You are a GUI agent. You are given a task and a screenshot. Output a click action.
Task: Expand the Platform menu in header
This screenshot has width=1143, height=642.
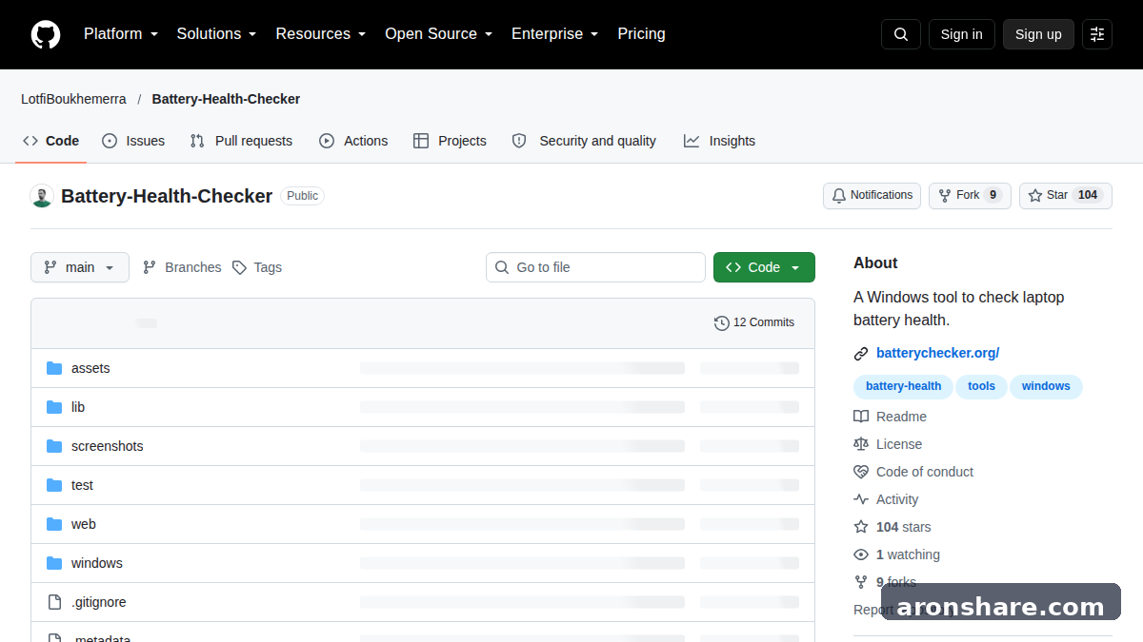[121, 34]
